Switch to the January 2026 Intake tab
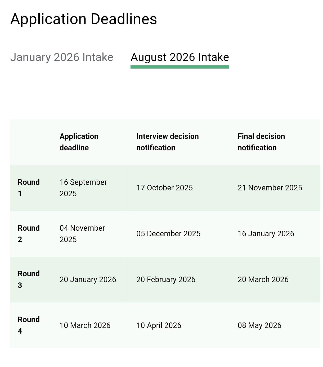Image resolution: width=323 pixels, height=367 pixels. point(62,57)
